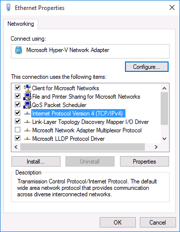Click the Hyper-V Network Adapter icon
The image size is (180, 232).
19,50
